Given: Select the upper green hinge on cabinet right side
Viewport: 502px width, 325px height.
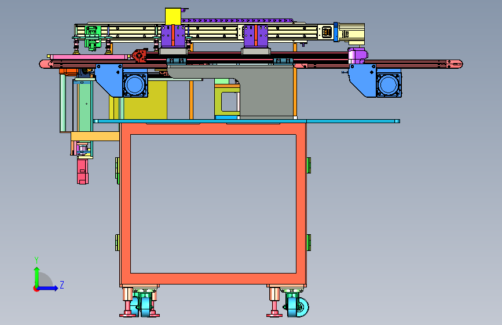Looking at the screenshot, I should pyautogui.click(x=309, y=165).
